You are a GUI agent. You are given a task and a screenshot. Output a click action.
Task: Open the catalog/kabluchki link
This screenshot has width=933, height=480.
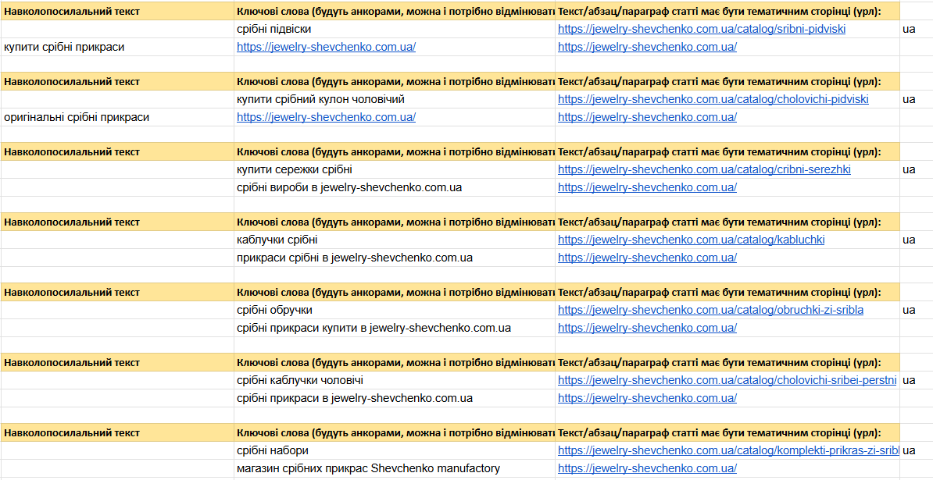[691, 240]
